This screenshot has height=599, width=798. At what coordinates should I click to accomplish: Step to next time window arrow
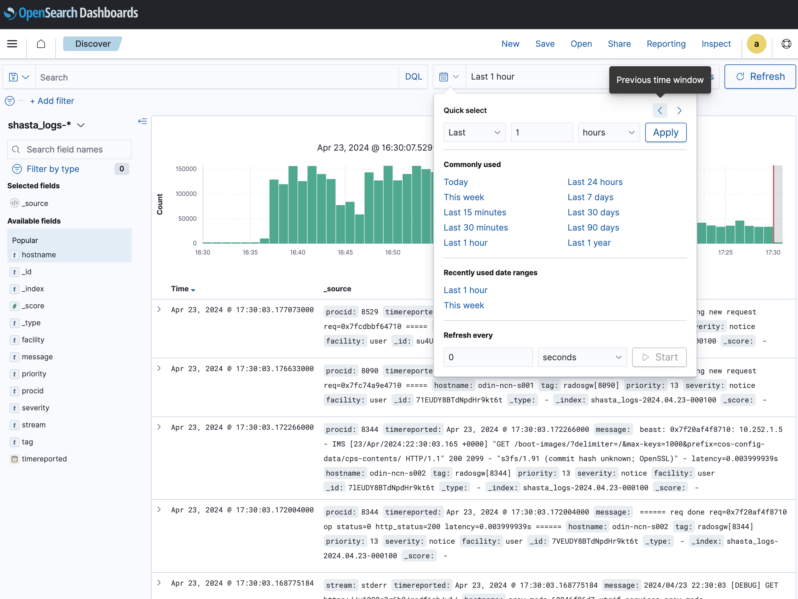[679, 110]
